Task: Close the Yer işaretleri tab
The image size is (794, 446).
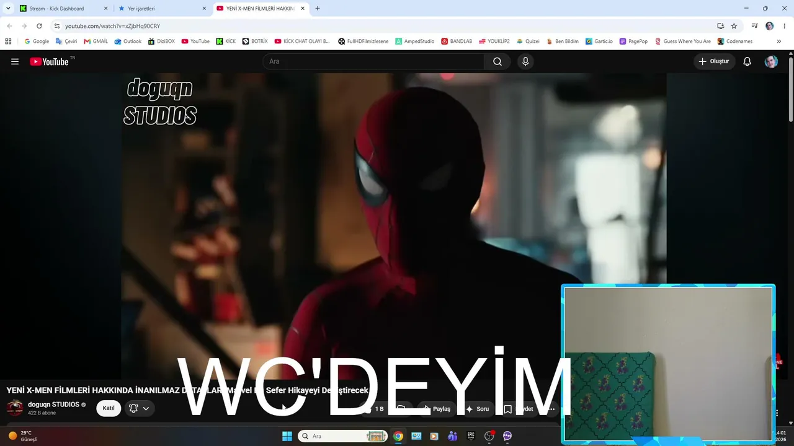Action: [x=204, y=9]
